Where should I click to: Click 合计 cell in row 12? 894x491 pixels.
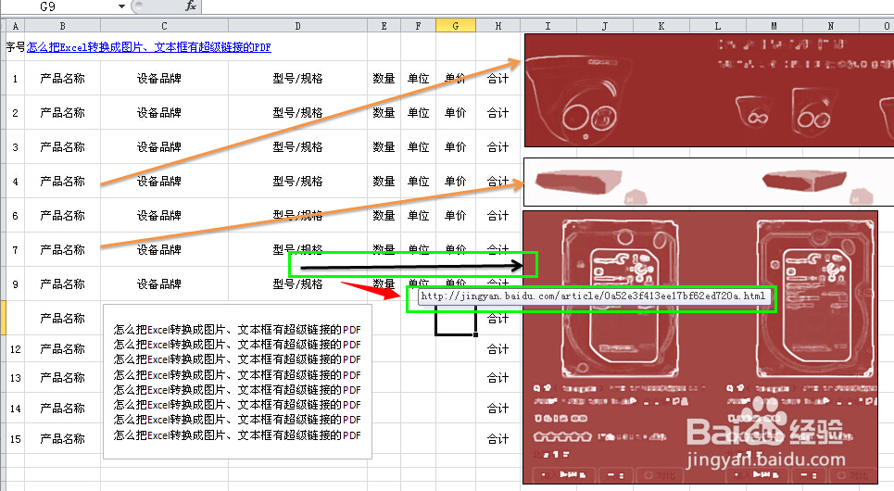[x=498, y=348]
